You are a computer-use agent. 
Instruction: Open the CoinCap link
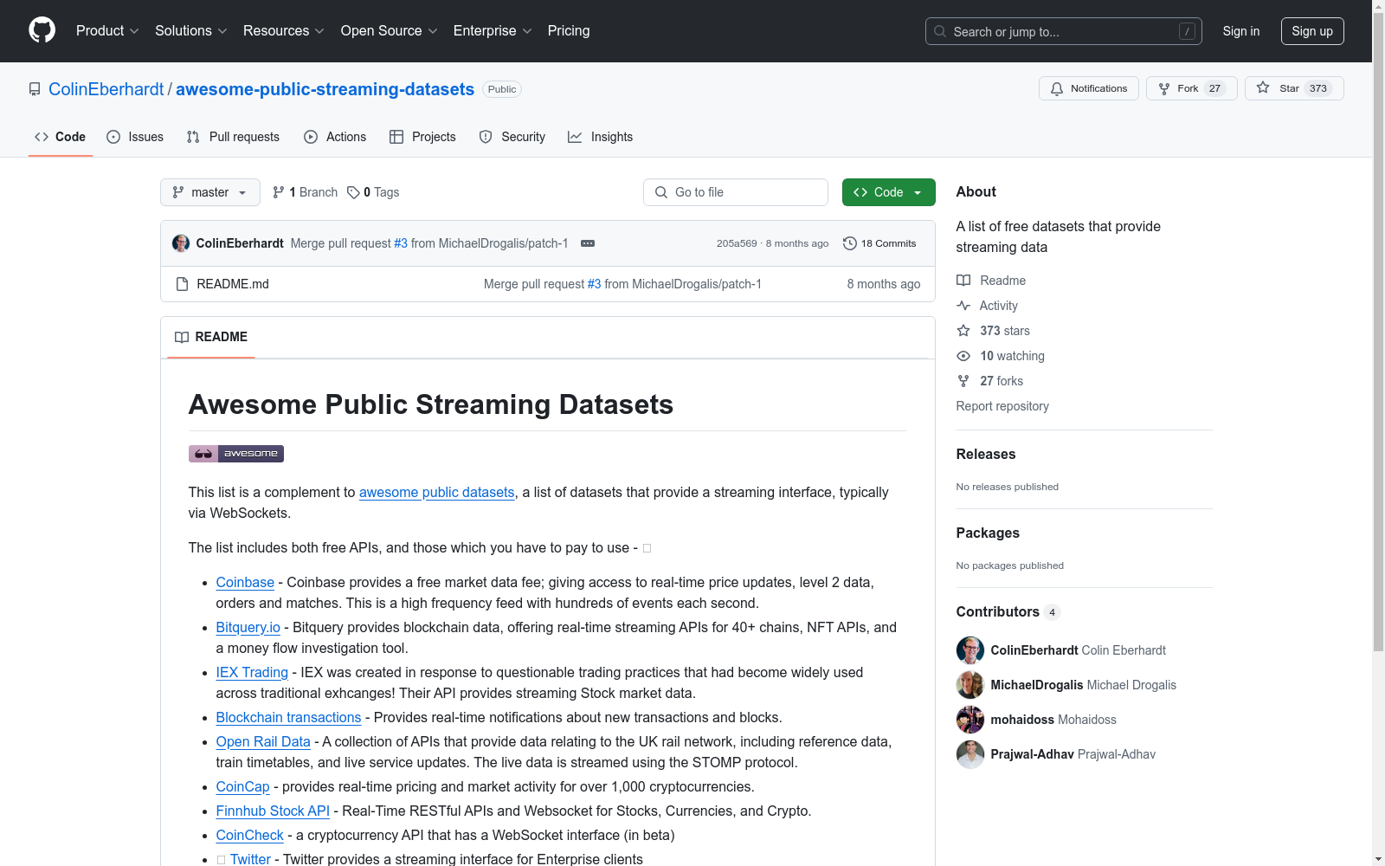243,786
